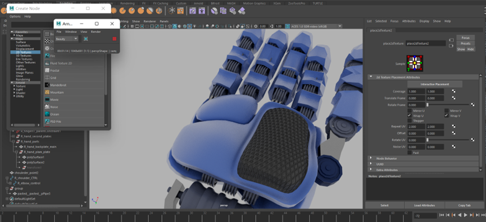The width and height of the screenshot is (486, 222).
Task: Expand the Arnold Shader category in Create Node
Action: (14, 92)
